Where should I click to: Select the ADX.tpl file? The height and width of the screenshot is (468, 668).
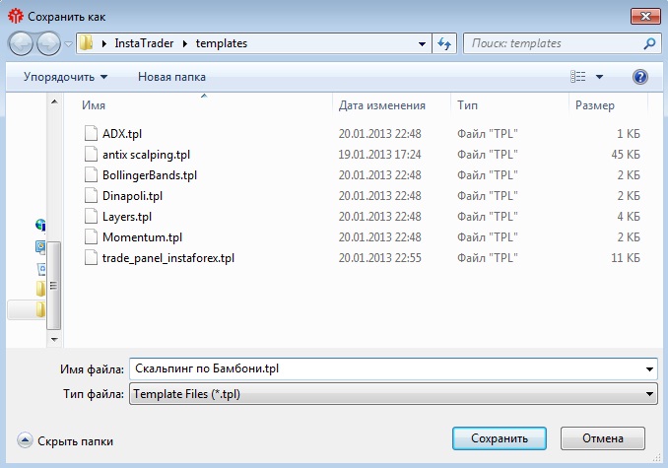(122, 134)
